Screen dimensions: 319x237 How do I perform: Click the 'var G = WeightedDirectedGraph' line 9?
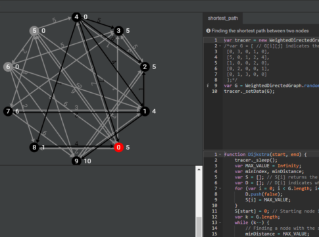click(x=272, y=86)
